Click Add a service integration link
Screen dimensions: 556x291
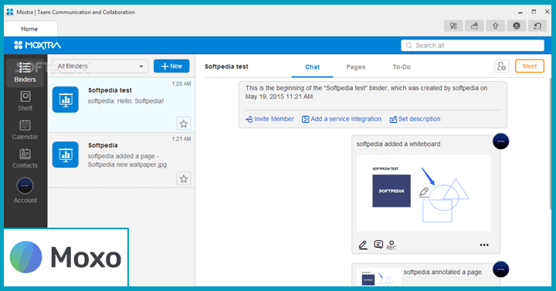[341, 119]
